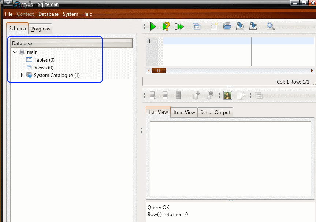The height and width of the screenshot is (222, 316).
Task: Open the System menu
Action: (70, 14)
